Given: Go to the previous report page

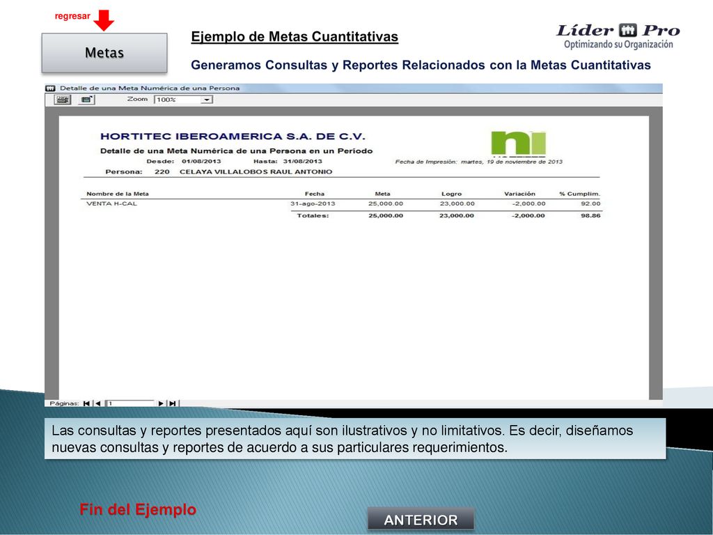Looking at the screenshot, I should click(97, 403).
